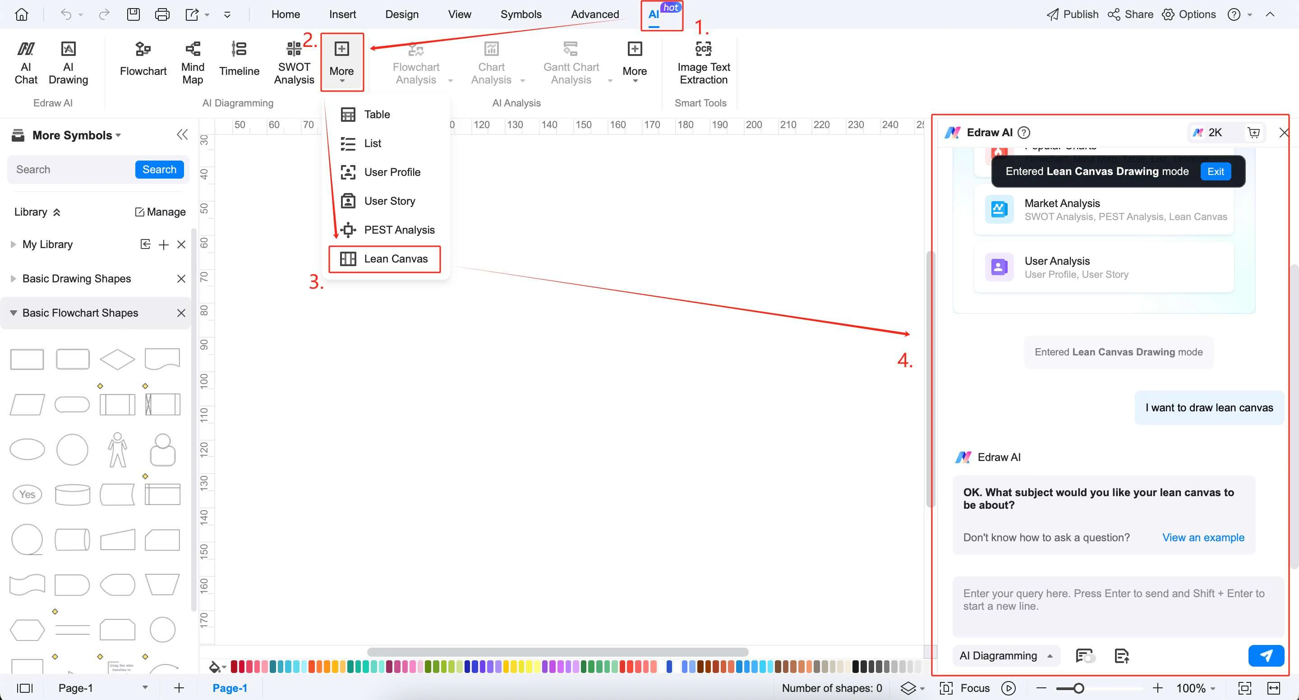
Task: Open Options settings
Action: [x=1188, y=14]
